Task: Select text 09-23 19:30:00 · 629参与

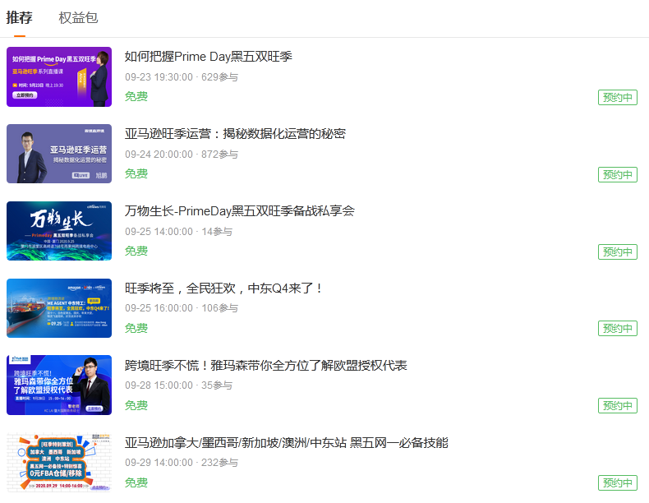Action: [182, 77]
